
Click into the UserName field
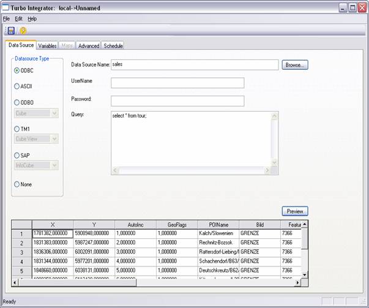(177, 83)
